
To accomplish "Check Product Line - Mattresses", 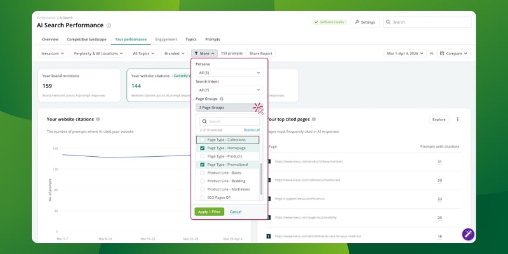I will point(203,189).
